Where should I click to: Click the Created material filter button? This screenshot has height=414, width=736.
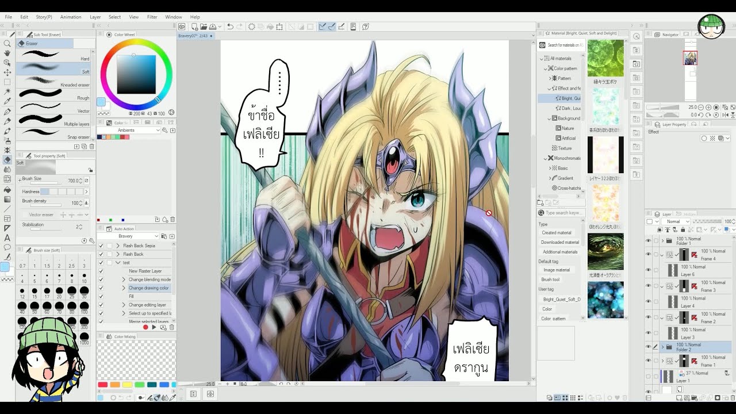tap(557, 233)
